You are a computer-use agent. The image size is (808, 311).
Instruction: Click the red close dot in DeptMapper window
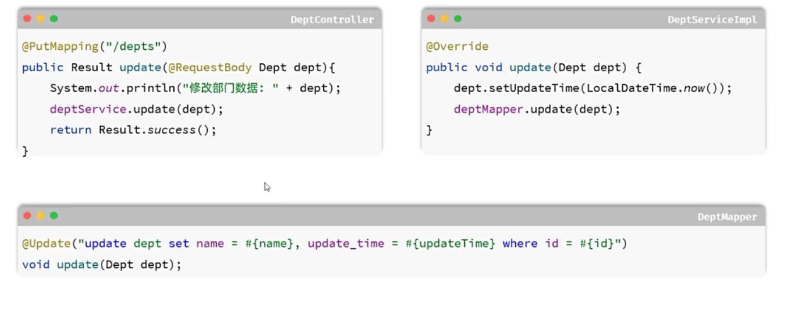point(27,215)
